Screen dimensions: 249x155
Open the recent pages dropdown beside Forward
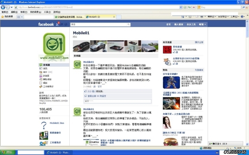click(x=12, y=7)
